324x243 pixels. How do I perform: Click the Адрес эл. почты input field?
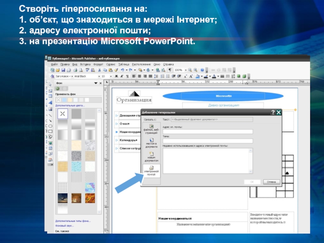[208, 132]
